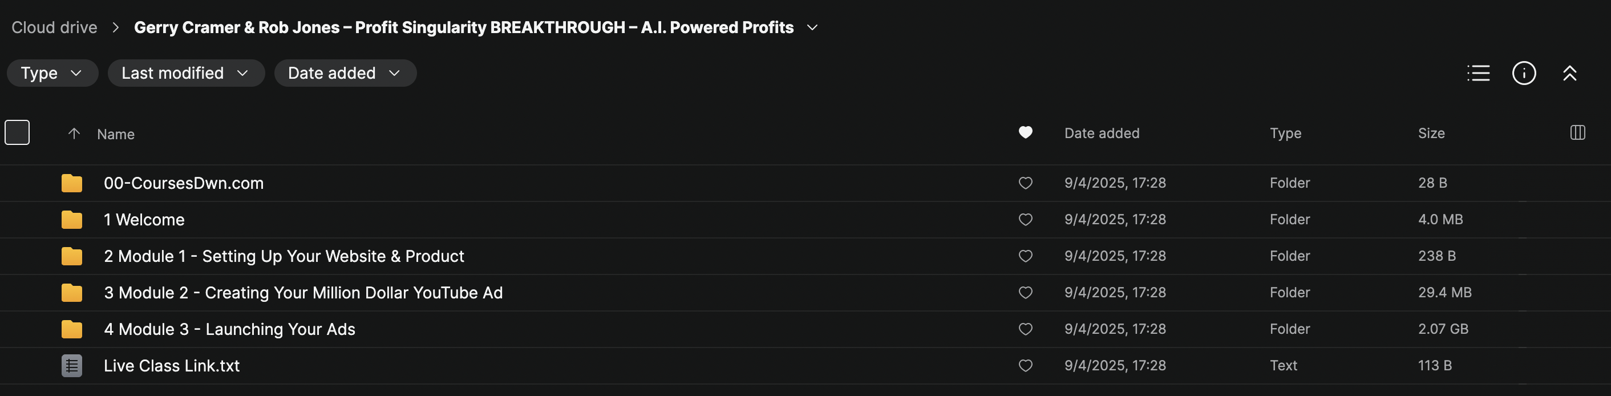The image size is (1611, 396).
Task: Expand the current folder breadcrumb chevron
Action: coord(812,27)
